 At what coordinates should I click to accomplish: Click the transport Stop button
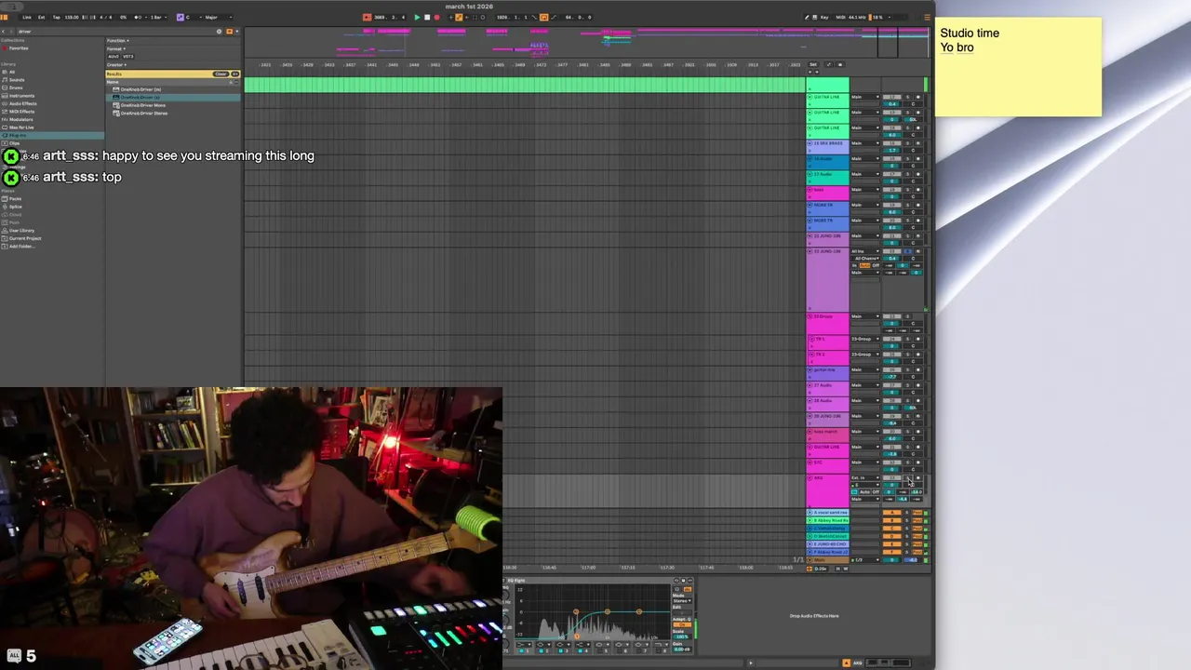click(427, 17)
